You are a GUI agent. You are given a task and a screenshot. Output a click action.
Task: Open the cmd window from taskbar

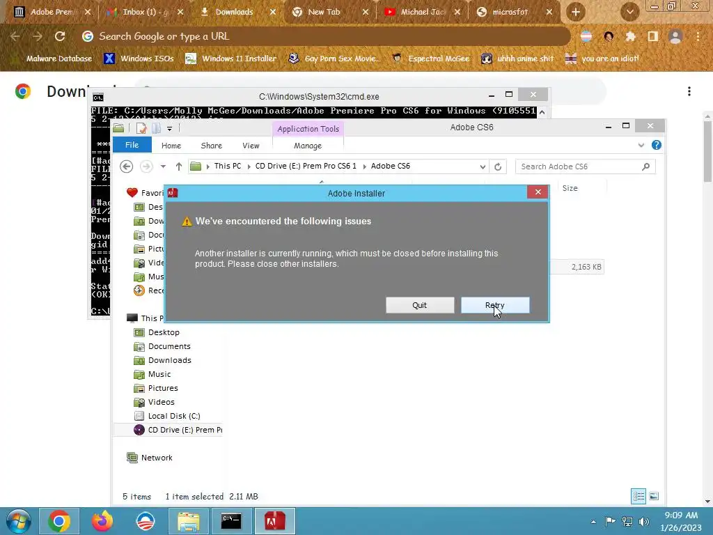231,521
